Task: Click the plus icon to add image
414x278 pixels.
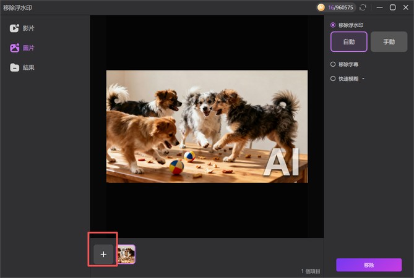Action: click(103, 254)
